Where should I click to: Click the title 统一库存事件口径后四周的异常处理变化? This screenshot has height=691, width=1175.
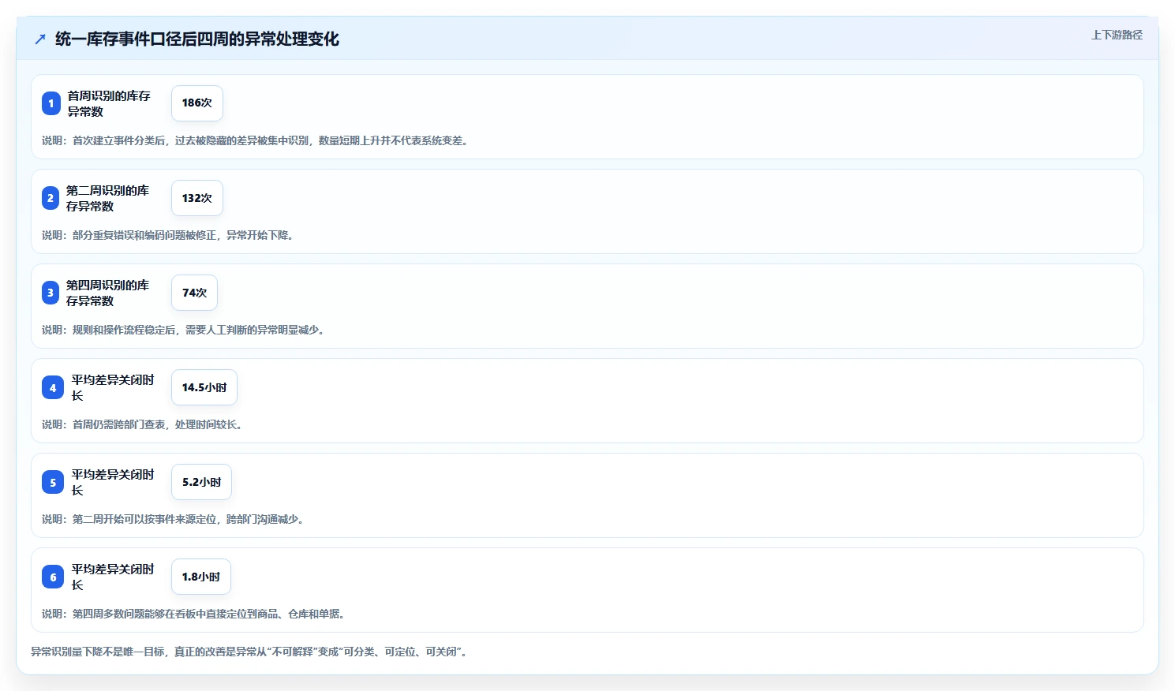tap(197, 39)
